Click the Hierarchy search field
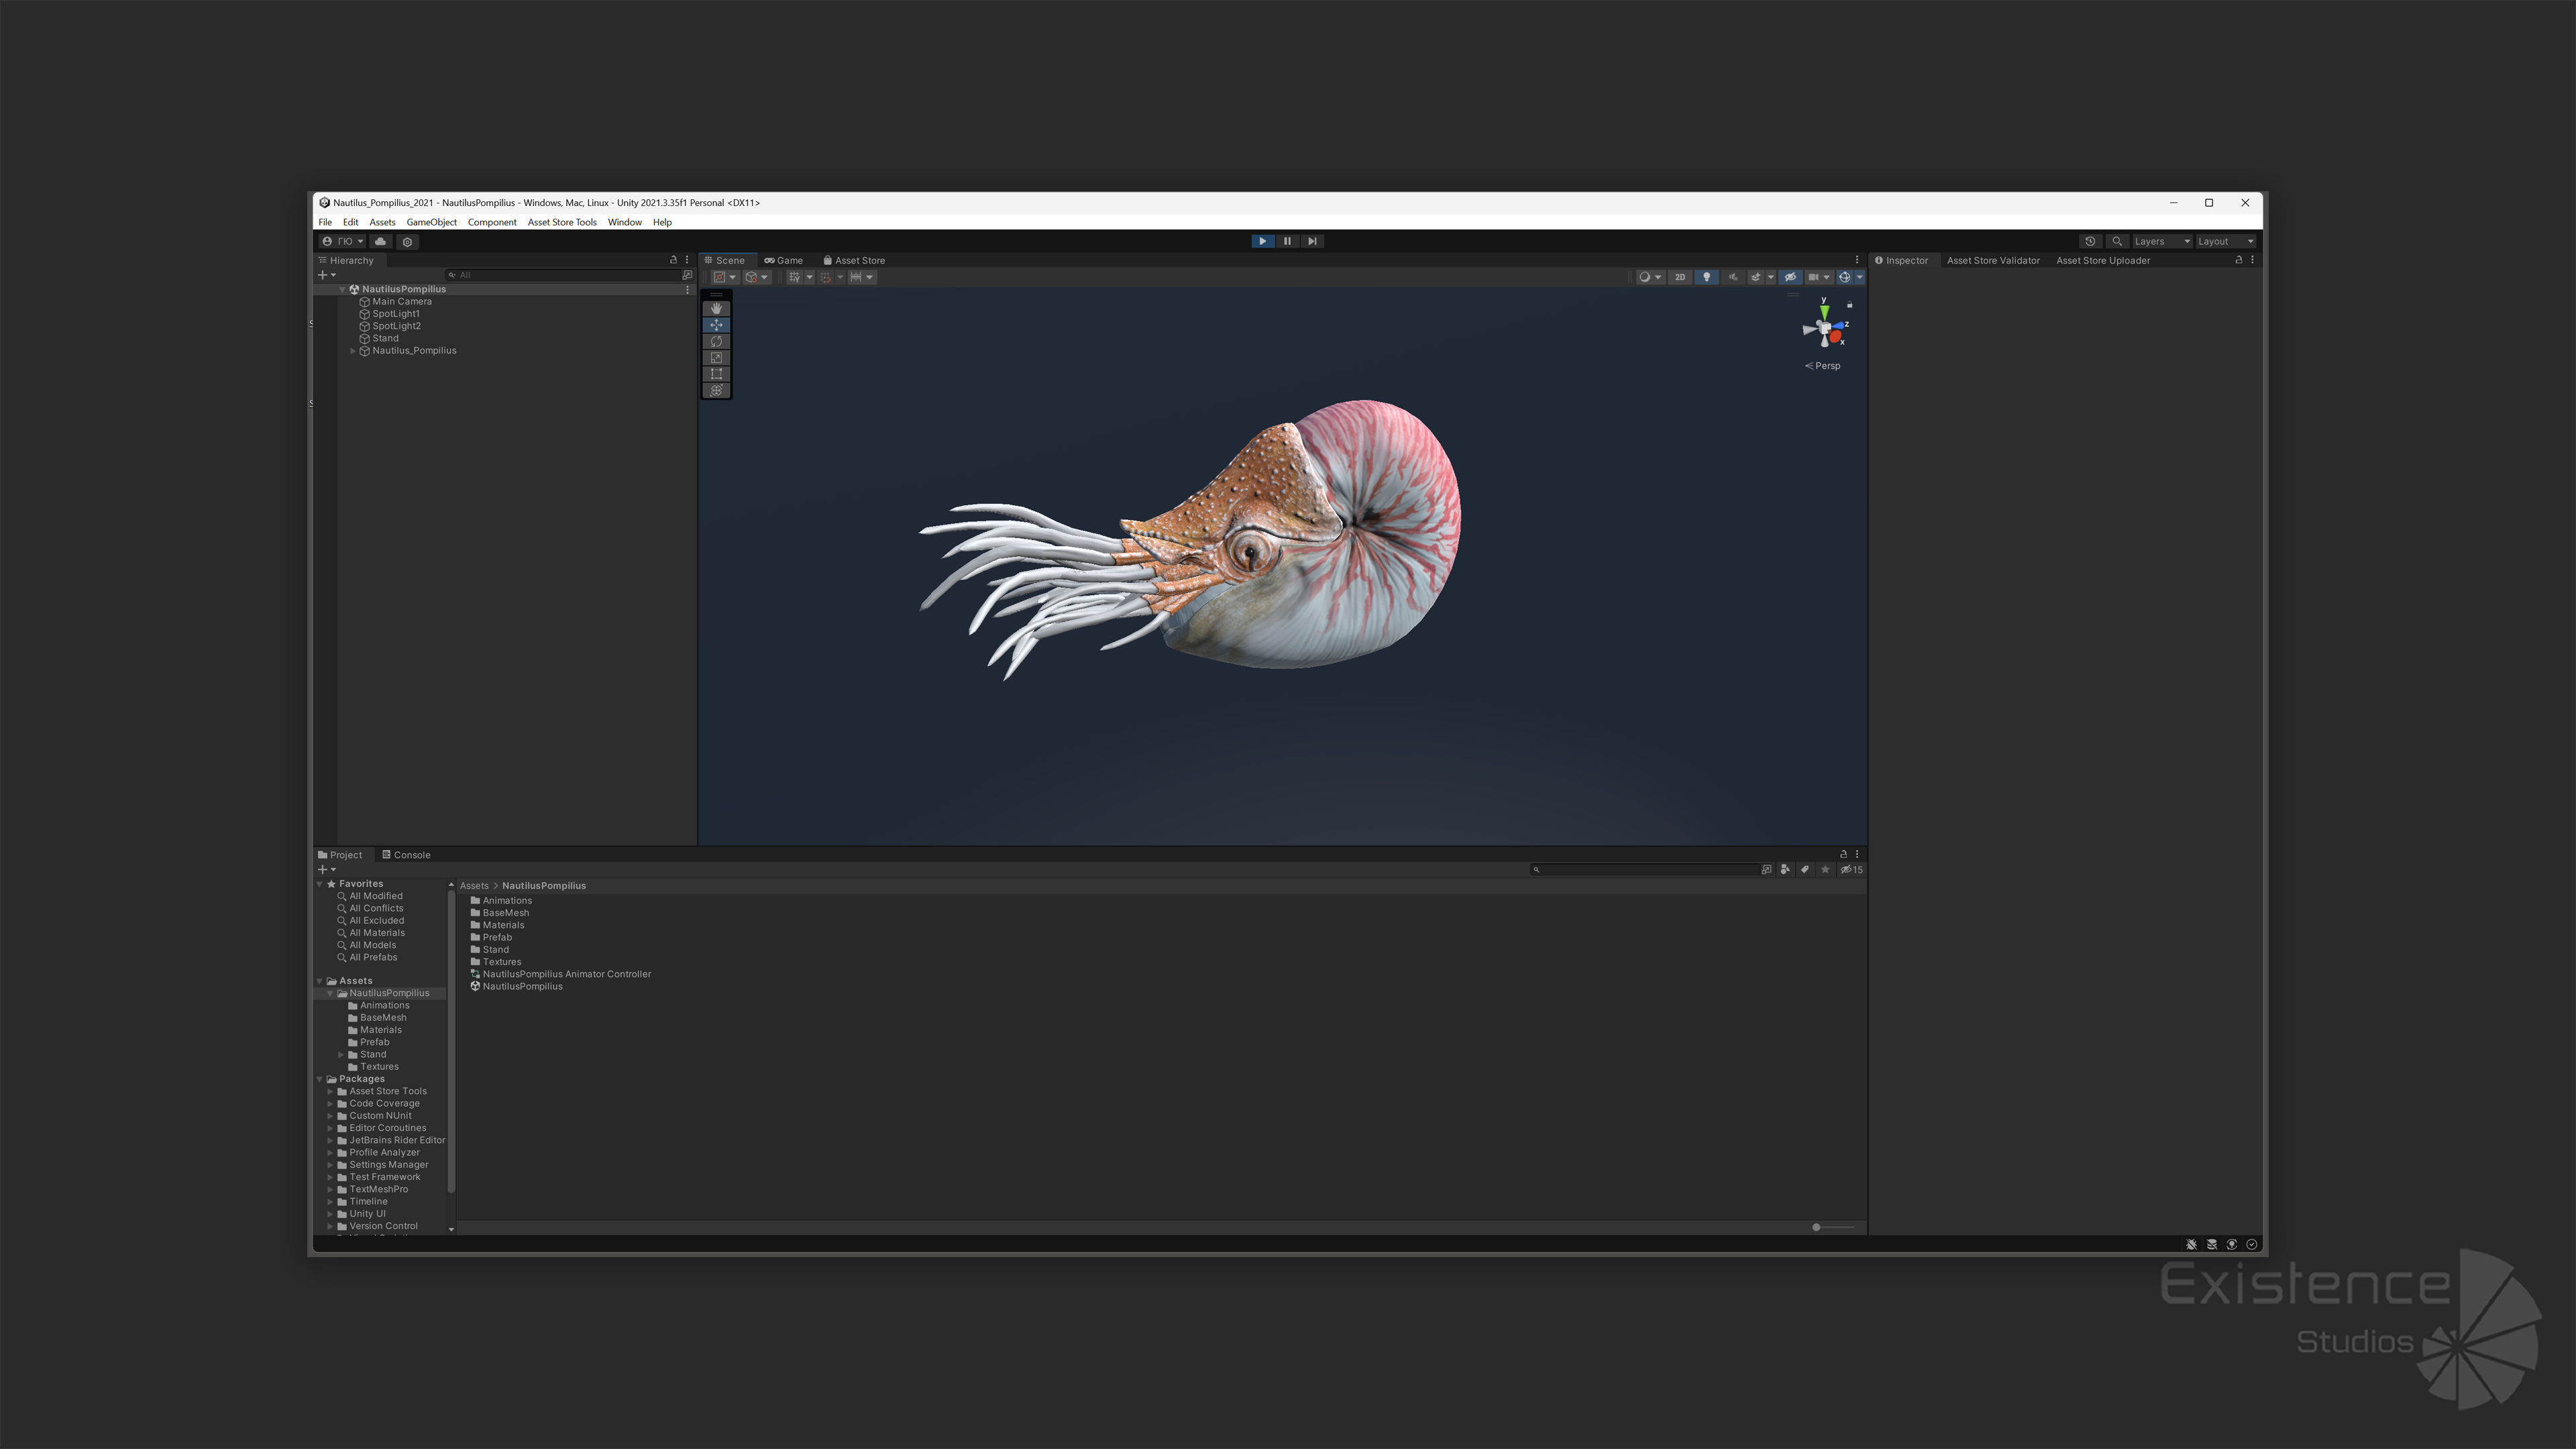This screenshot has width=2576, height=1449. pyautogui.click(x=563, y=275)
